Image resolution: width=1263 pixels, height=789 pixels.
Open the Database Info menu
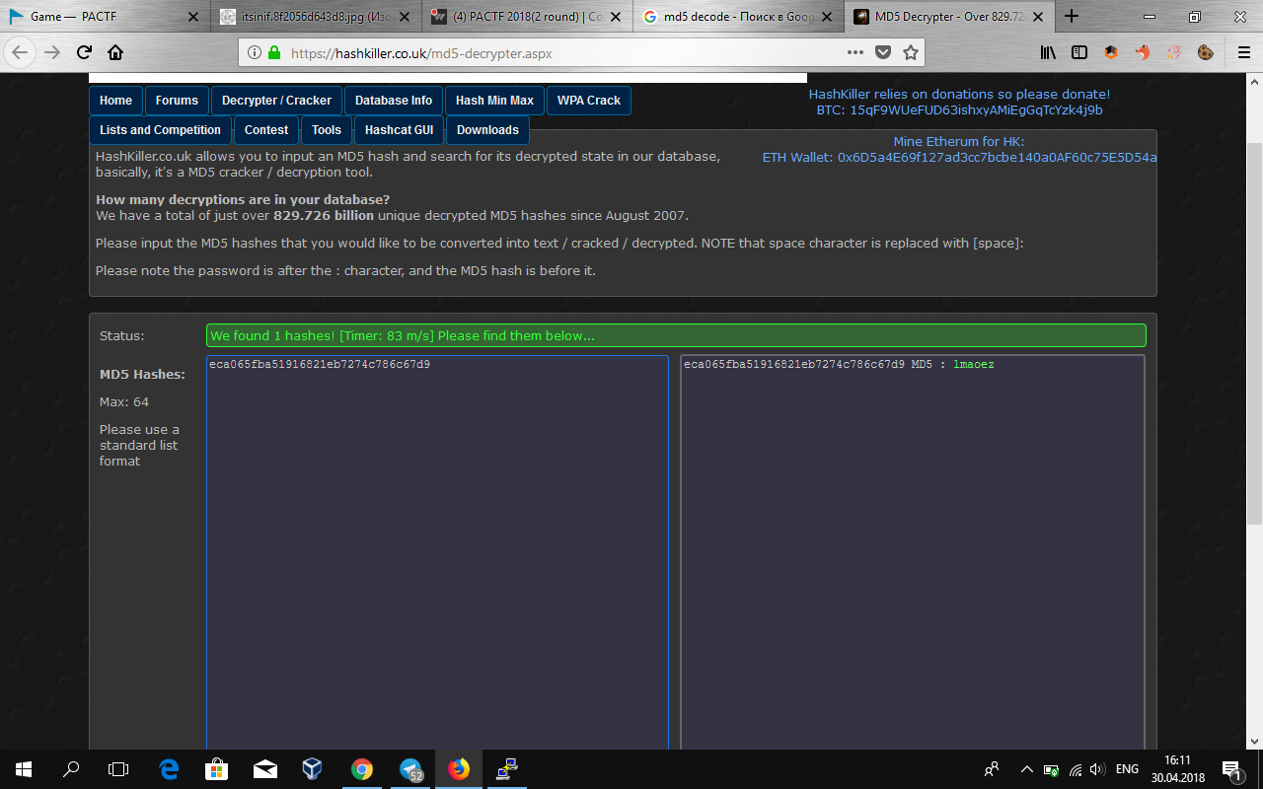[x=394, y=101]
